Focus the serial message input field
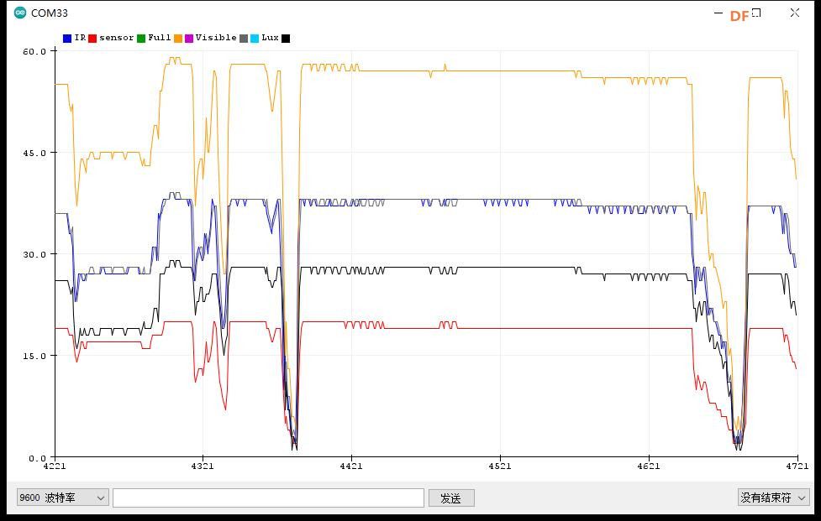The image size is (821, 521). pos(268,498)
